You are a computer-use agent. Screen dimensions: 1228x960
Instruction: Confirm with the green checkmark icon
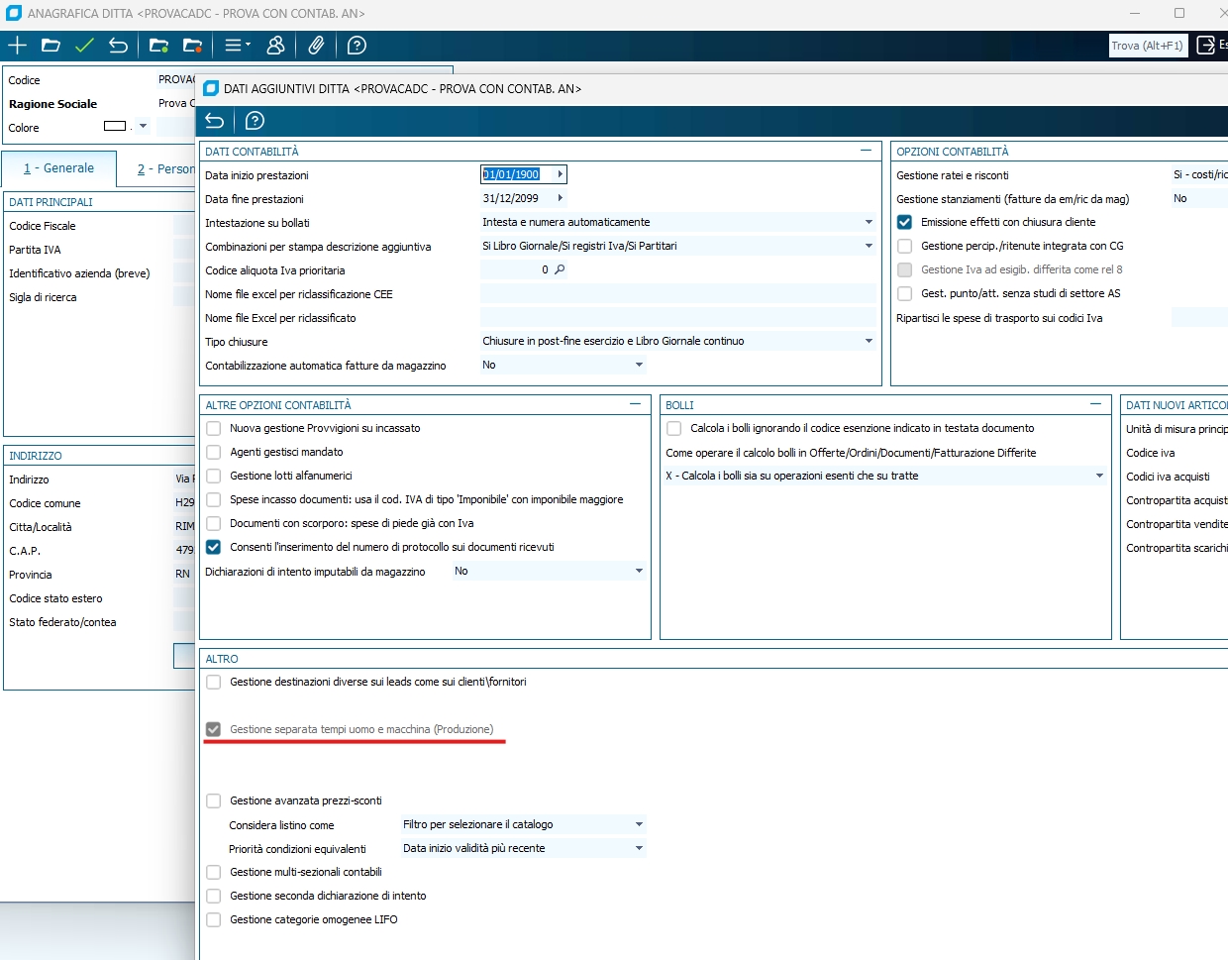[x=84, y=46]
